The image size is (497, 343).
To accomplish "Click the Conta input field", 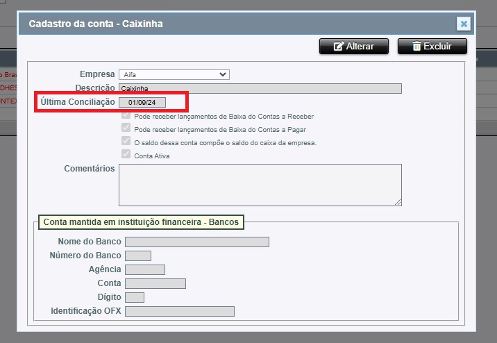I will tap(155, 283).
